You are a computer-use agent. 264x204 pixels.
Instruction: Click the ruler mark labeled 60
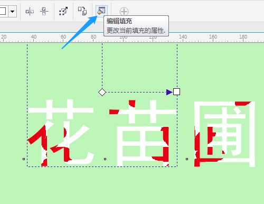63,37
